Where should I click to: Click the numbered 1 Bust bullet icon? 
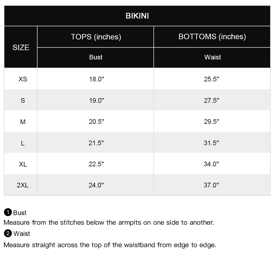[x=8, y=212]
